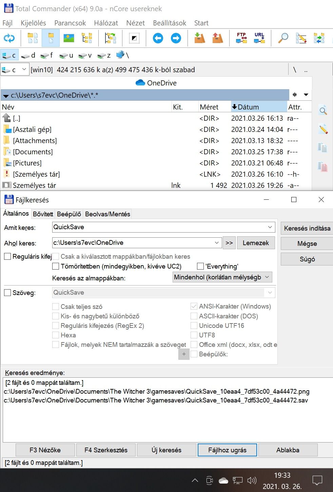333x492 pixels.
Task: Click the Refresh (reread source) toolbar icon
Action: coord(9,38)
